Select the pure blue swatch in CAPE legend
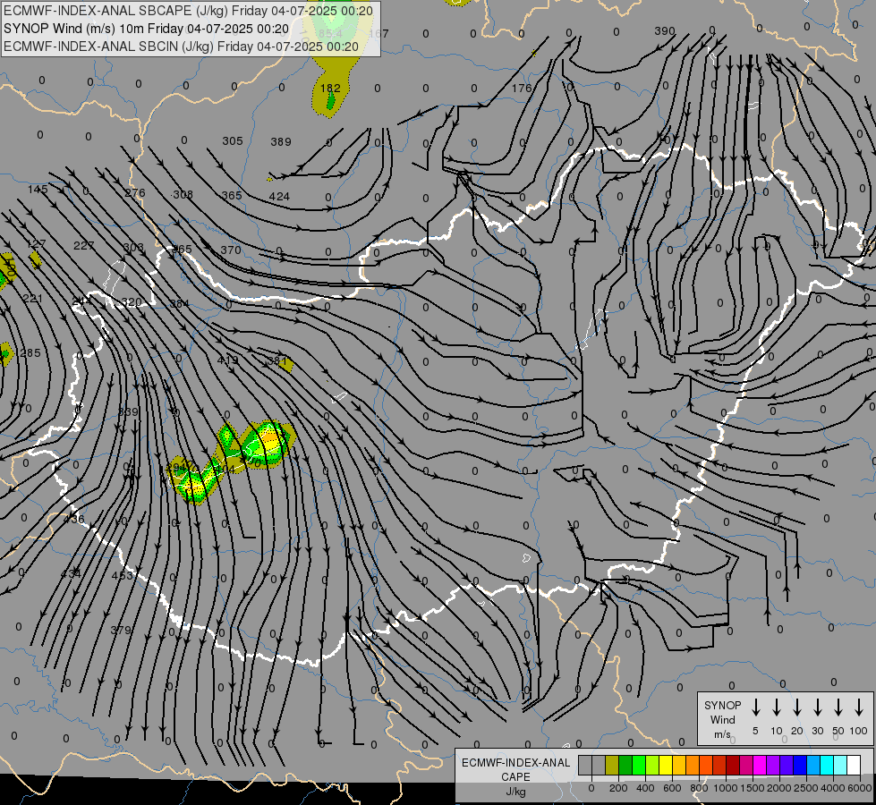 (799, 766)
